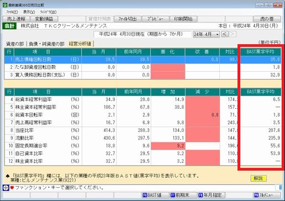Open the 虎の巻 help button
285x201 pixels.
pos(267,19)
